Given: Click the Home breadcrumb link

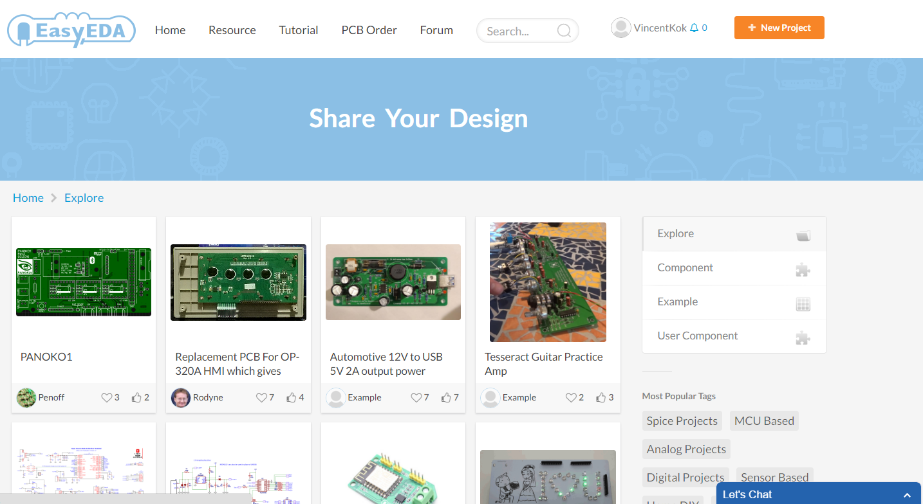Looking at the screenshot, I should click(28, 197).
